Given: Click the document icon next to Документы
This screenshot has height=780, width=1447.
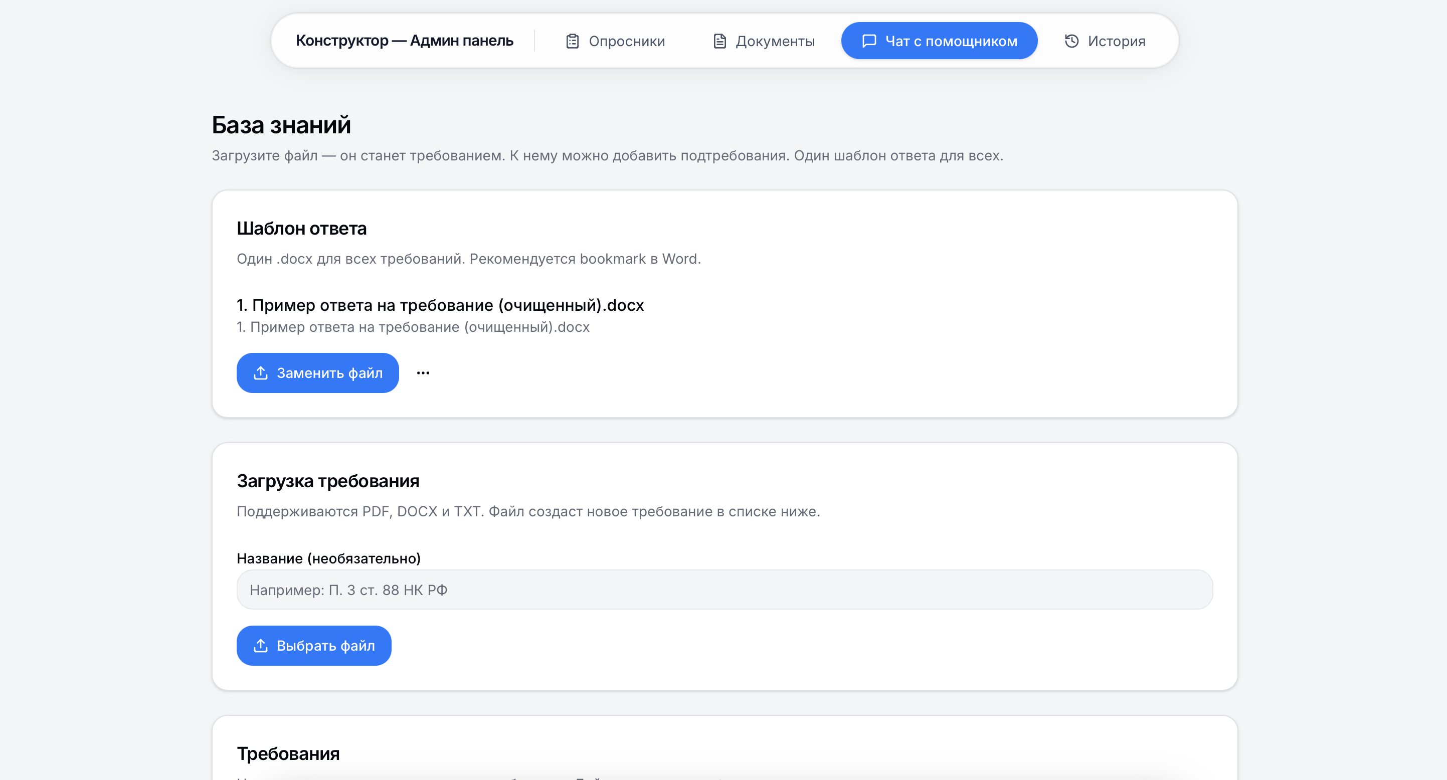Looking at the screenshot, I should pyautogui.click(x=719, y=42).
